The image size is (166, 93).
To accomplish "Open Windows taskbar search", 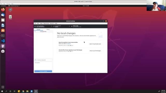I will click(6, 91).
